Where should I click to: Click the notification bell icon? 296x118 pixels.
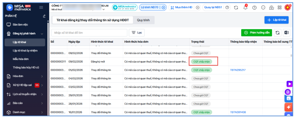[245, 8]
